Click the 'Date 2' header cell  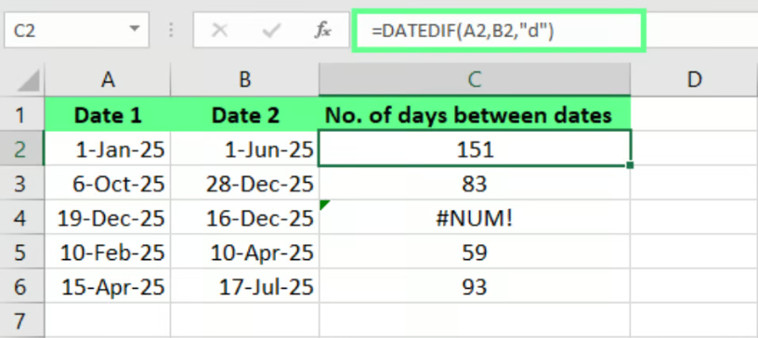click(245, 114)
